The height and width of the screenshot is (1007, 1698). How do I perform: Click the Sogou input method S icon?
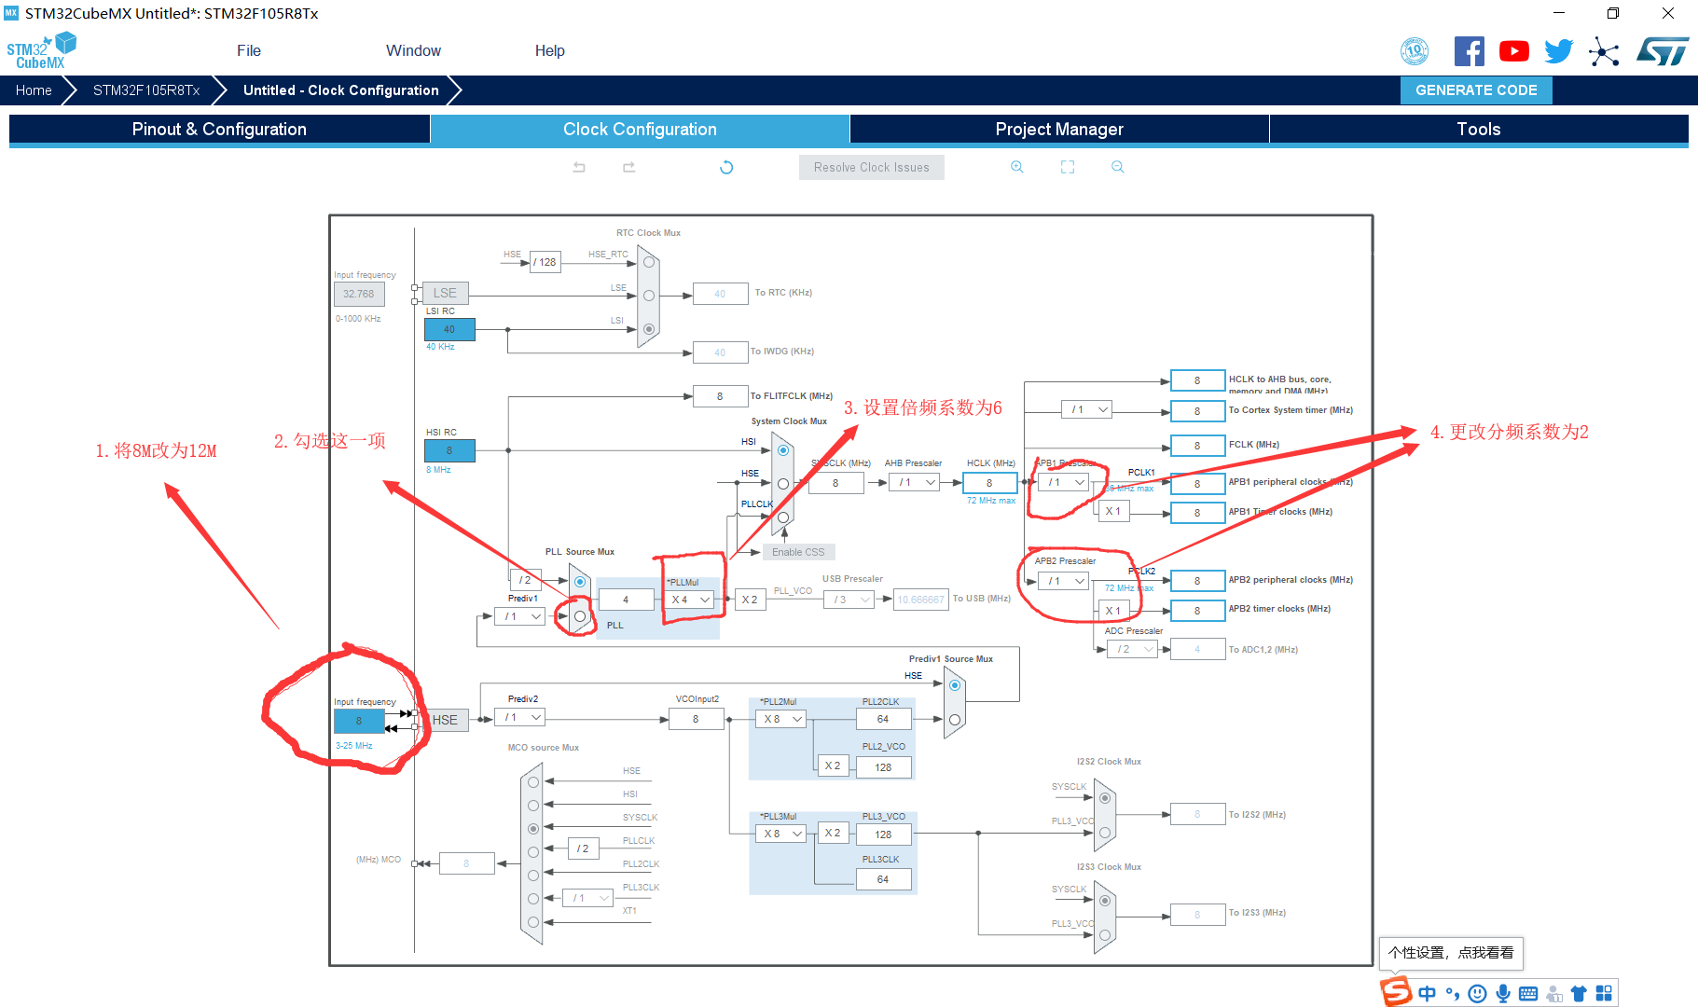click(x=1396, y=991)
